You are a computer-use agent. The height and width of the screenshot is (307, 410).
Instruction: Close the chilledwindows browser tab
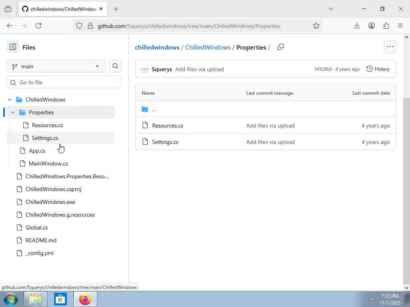[x=101, y=9]
